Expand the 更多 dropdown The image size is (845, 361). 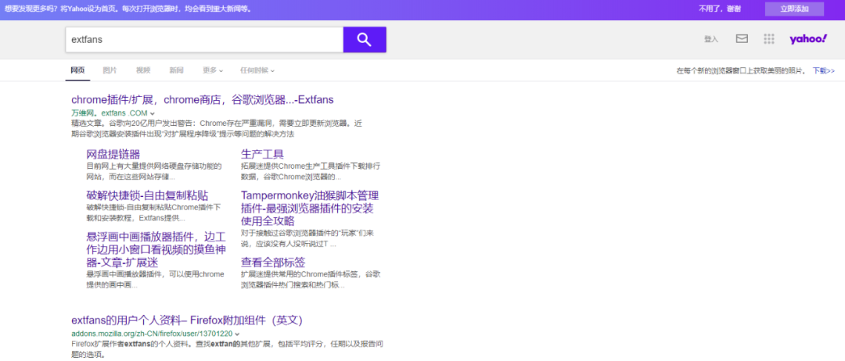212,70
